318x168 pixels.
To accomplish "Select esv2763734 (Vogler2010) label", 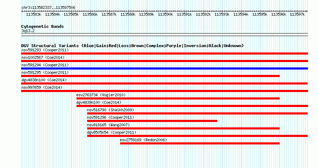I will point(101,95).
